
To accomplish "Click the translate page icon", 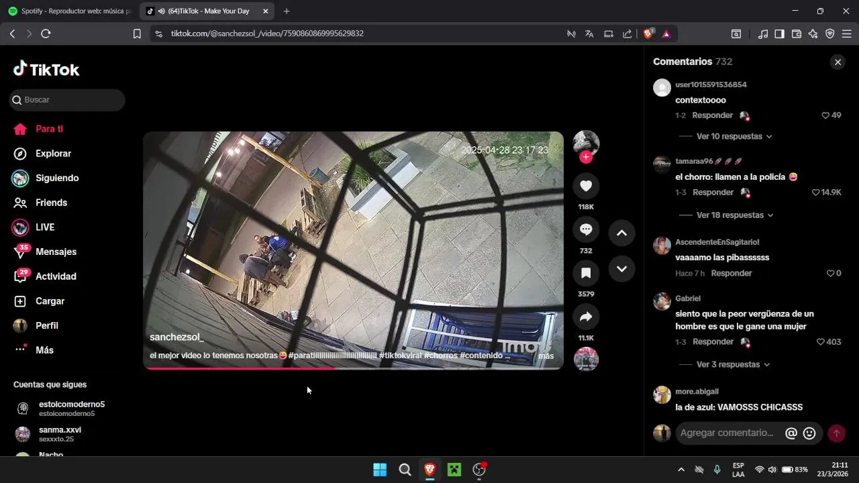I will pyautogui.click(x=589, y=34).
